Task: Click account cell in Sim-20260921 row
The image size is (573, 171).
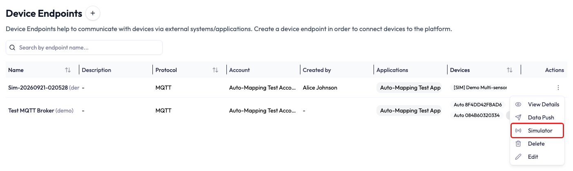Action: coord(262,88)
